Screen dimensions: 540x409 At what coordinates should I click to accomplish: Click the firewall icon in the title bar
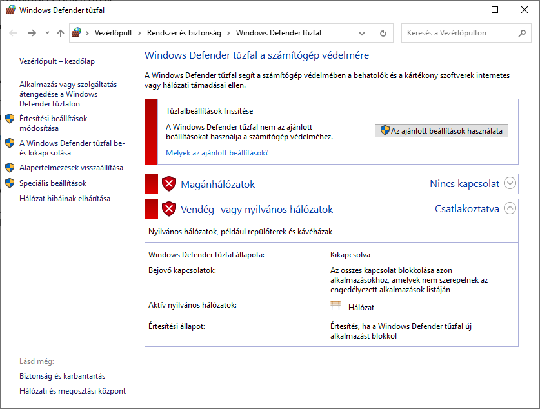[11, 10]
